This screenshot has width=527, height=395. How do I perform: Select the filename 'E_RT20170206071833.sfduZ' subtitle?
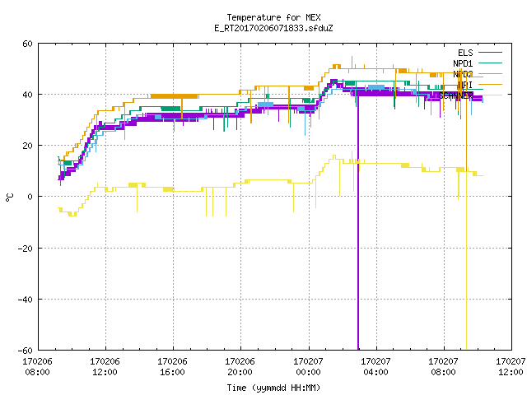(x=273, y=28)
